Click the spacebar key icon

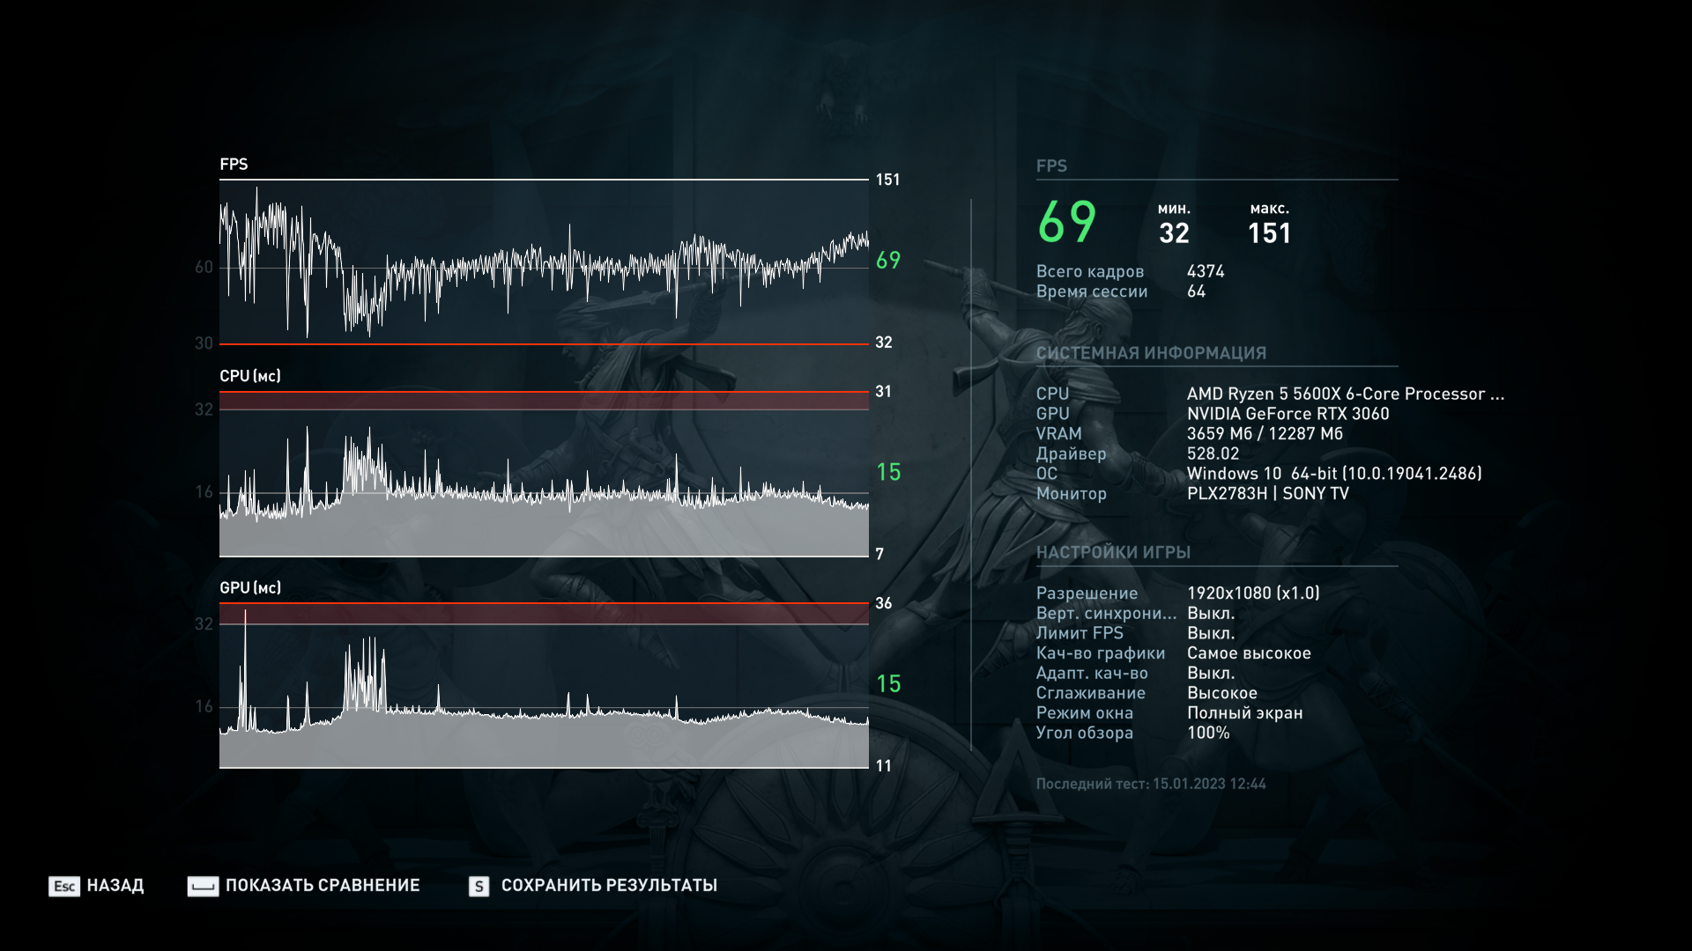click(x=203, y=886)
